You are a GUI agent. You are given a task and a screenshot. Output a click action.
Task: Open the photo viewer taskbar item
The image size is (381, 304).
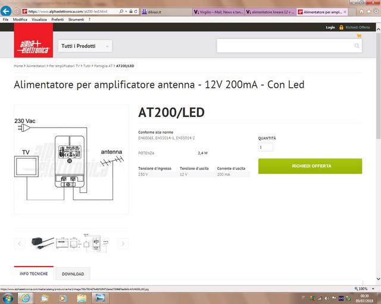100,298
